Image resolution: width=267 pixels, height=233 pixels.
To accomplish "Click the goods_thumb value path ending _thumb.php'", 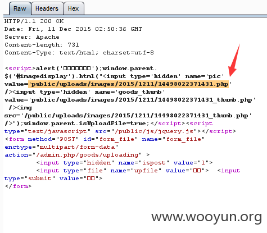I will pos(130,100).
